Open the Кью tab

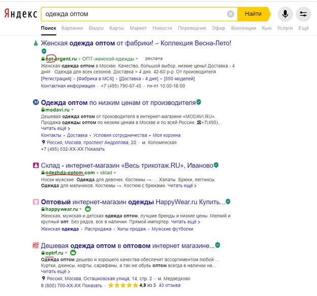(267, 28)
